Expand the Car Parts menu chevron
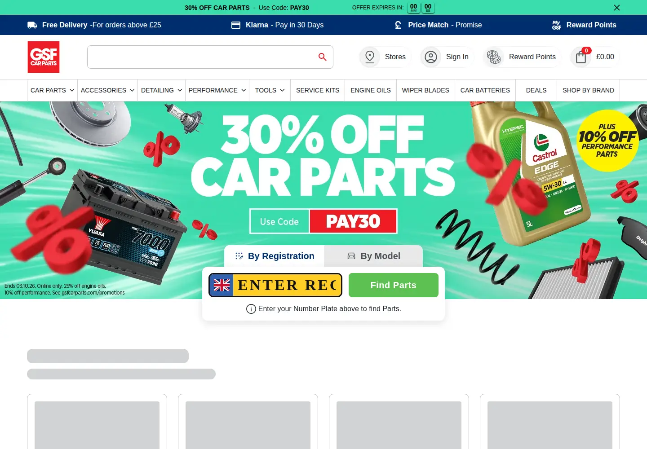 tap(71, 90)
